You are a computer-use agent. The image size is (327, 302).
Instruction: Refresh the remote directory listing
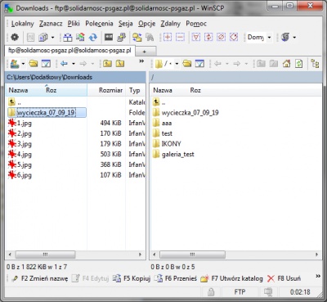(x=299, y=64)
